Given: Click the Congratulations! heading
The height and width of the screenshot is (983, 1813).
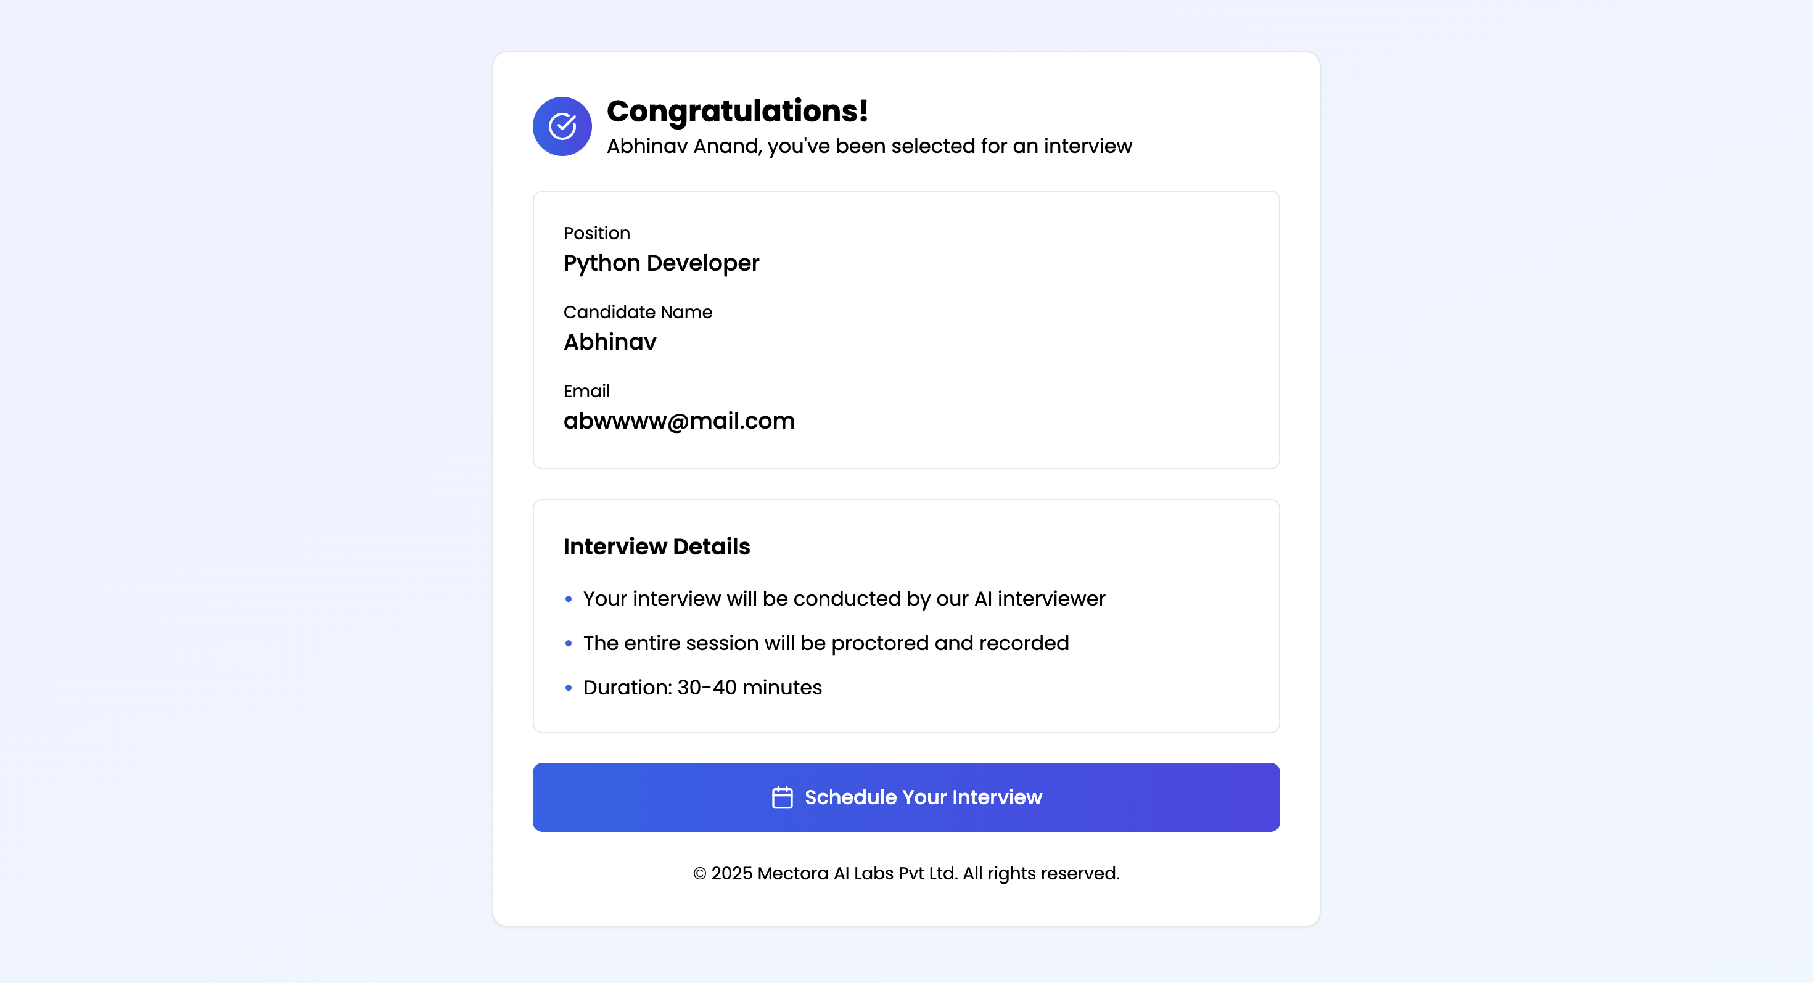Looking at the screenshot, I should (737, 111).
